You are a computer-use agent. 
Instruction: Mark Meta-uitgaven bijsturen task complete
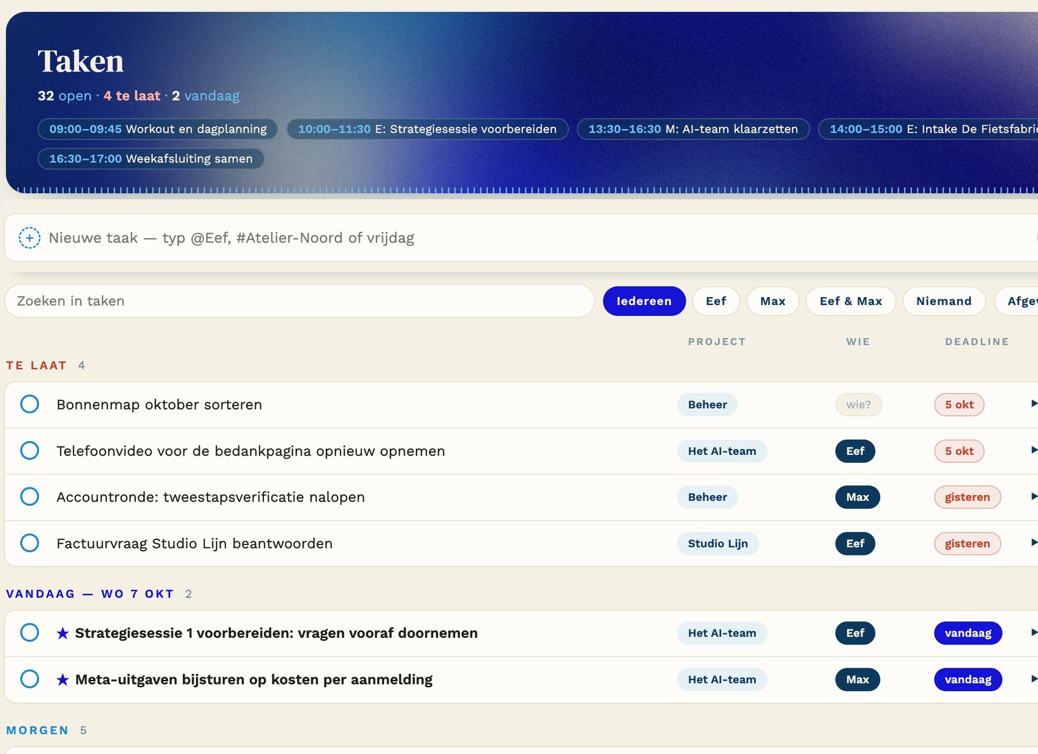click(x=30, y=679)
